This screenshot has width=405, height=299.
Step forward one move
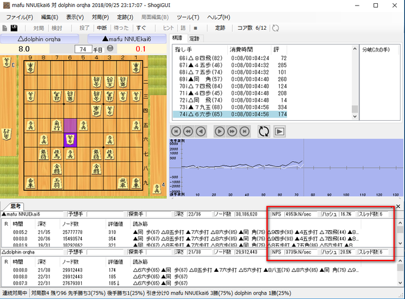[x=220, y=131]
